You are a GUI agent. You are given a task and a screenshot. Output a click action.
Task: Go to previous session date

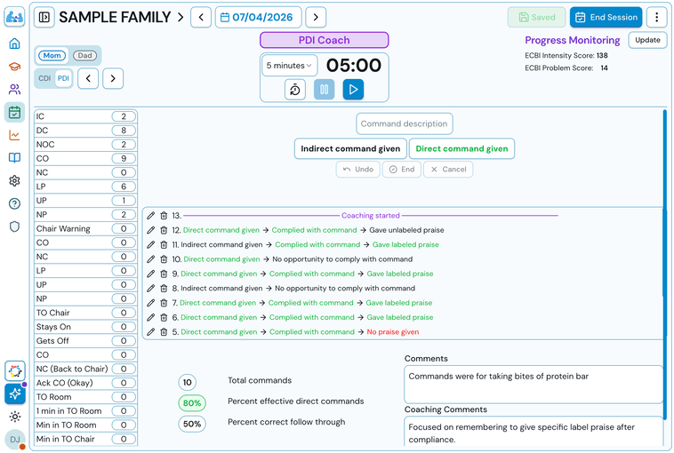[x=201, y=17]
